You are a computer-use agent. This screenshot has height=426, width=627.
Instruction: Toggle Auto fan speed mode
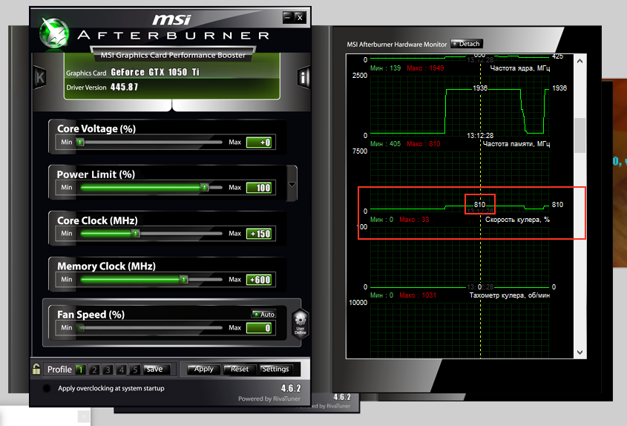tap(264, 314)
